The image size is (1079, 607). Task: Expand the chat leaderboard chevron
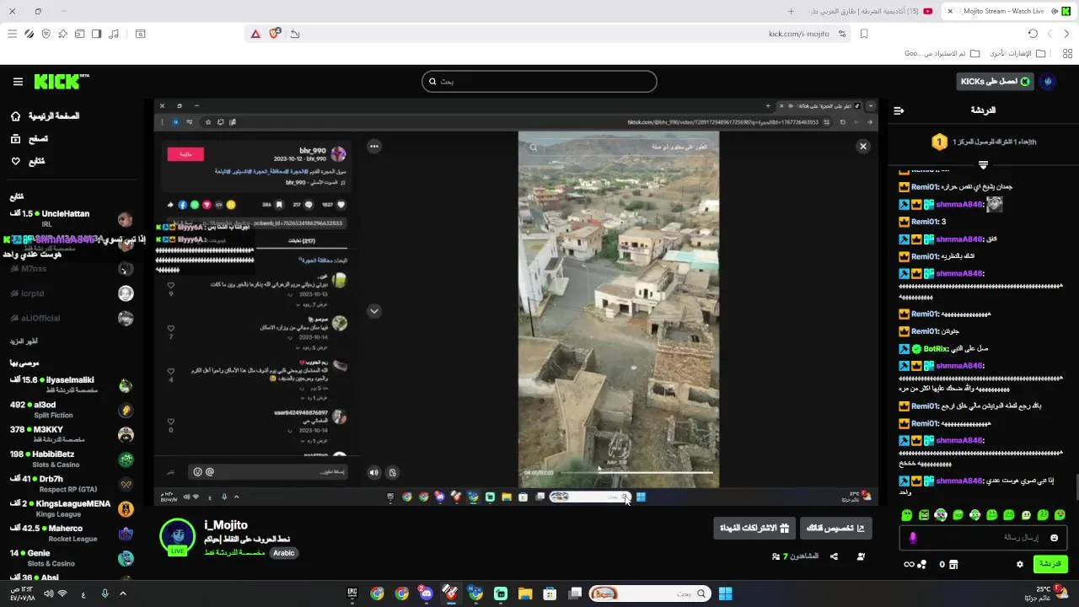click(x=983, y=165)
